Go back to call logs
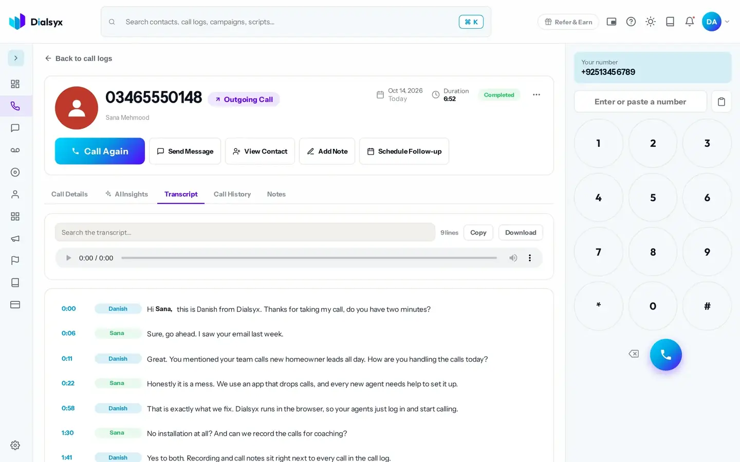 (78, 59)
